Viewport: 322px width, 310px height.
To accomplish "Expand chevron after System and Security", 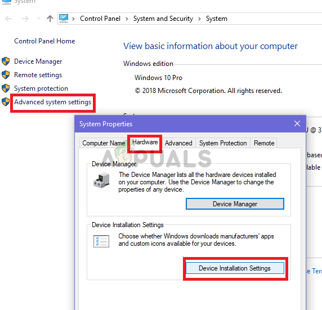I will point(199,19).
